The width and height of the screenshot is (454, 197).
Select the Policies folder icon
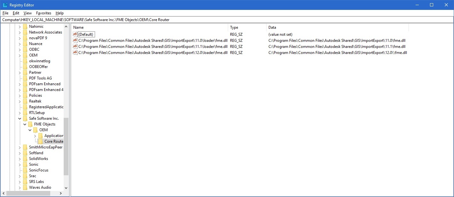pyautogui.click(x=25, y=95)
